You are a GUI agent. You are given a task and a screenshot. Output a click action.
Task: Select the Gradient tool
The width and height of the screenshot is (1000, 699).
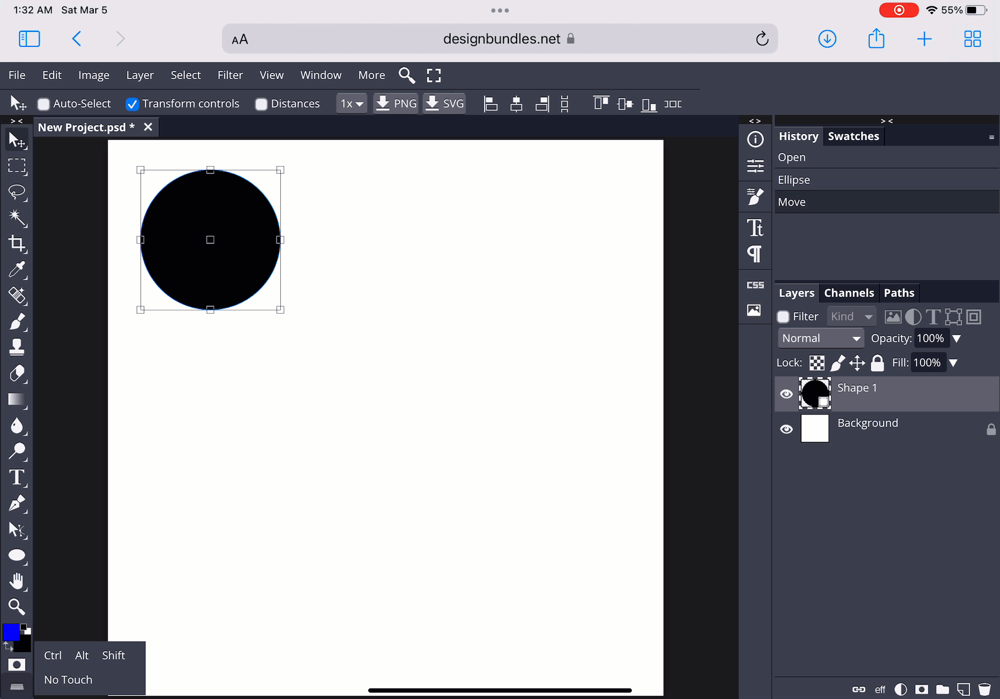[17, 399]
